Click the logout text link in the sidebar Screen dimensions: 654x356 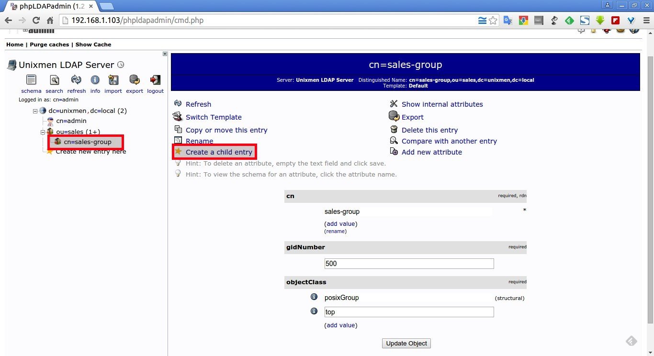(155, 91)
